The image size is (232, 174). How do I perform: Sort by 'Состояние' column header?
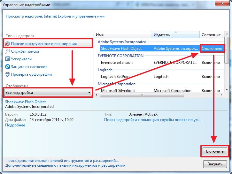tap(211, 34)
